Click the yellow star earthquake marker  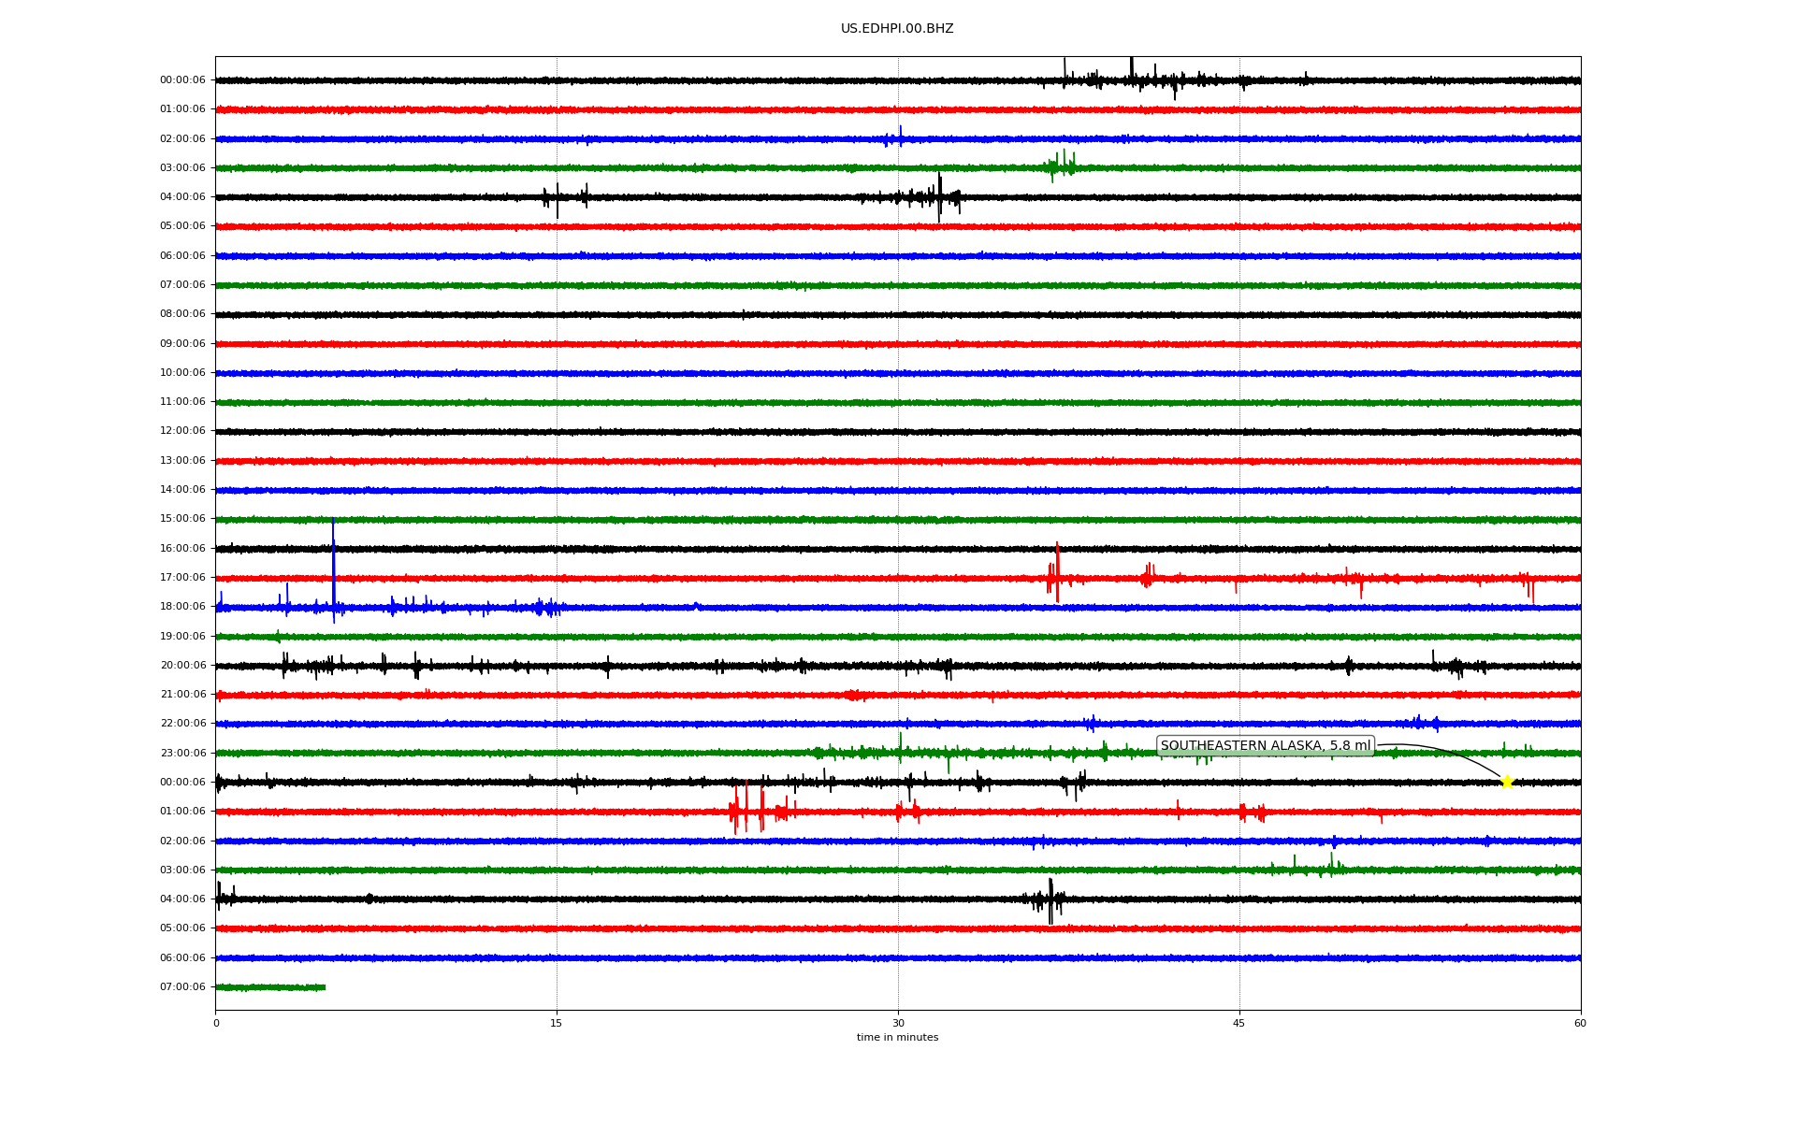point(1506,782)
